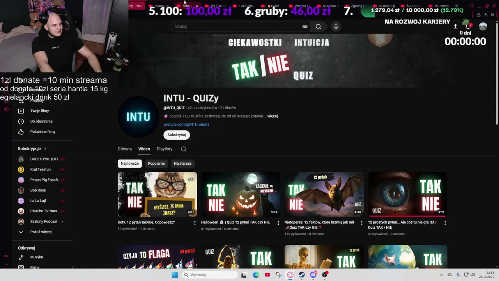Click the volume icon in system tray

tap(473, 275)
